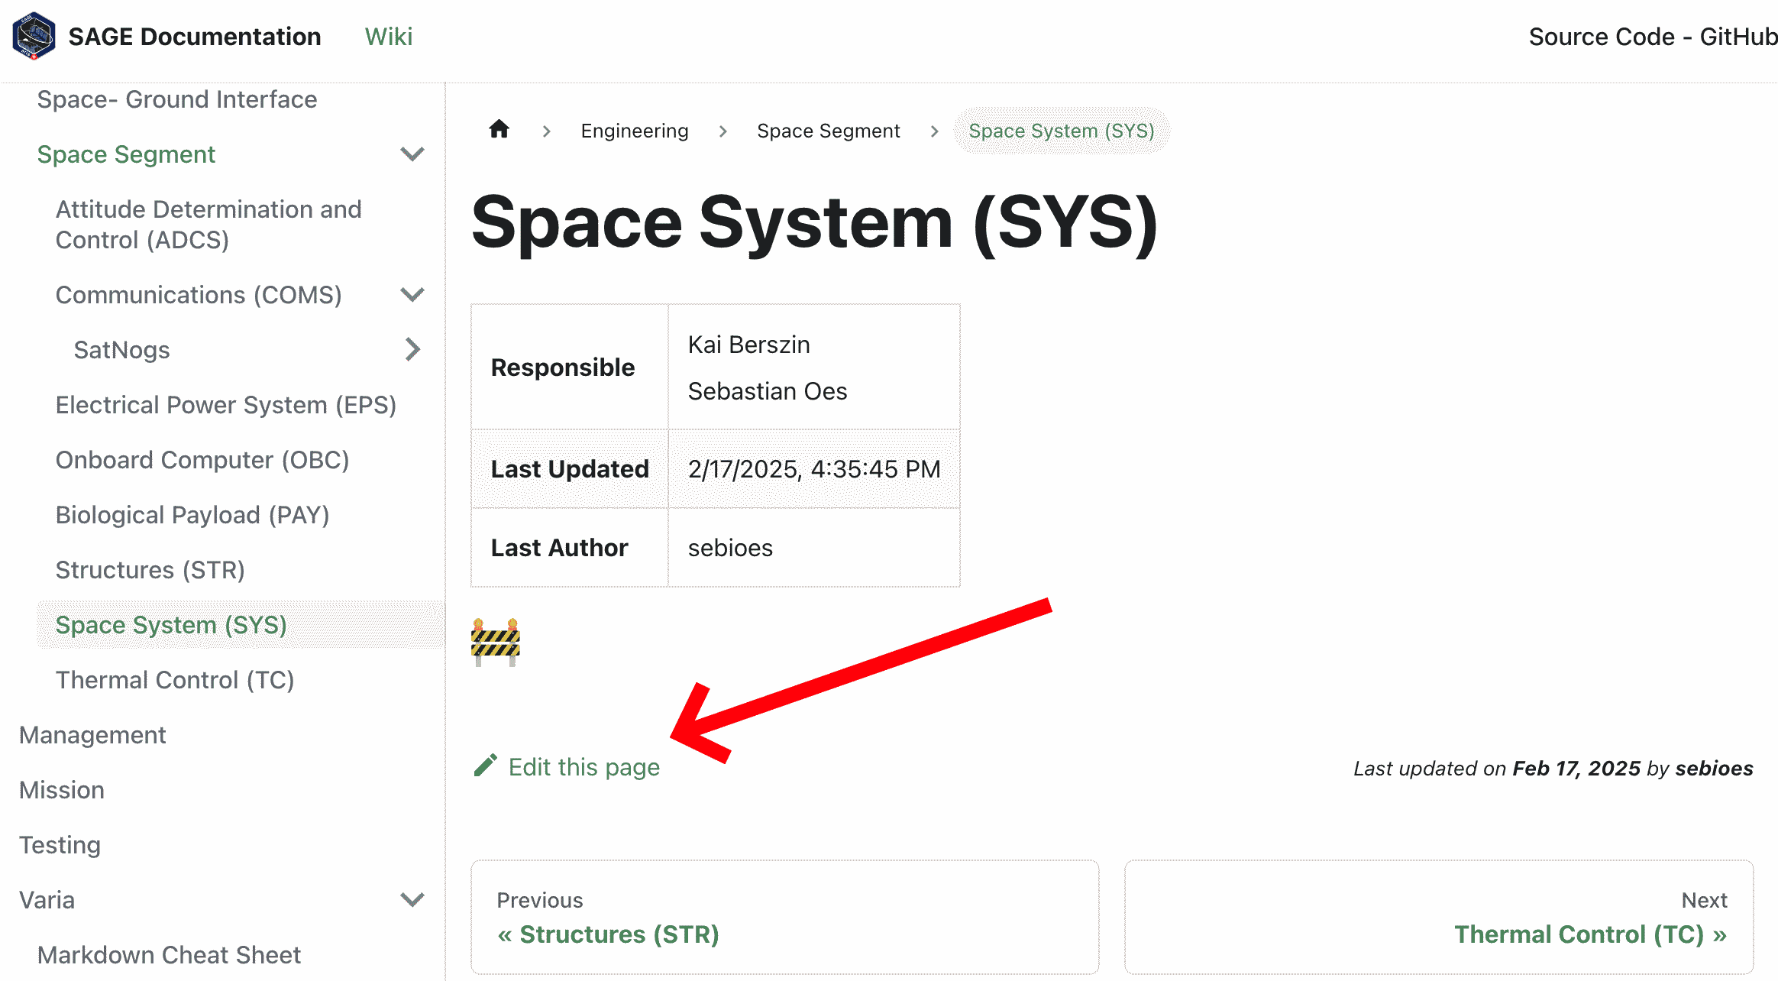Viewport: 1778px width, 981px height.
Task: Select Space Segment in the breadcrumb
Action: (x=829, y=131)
